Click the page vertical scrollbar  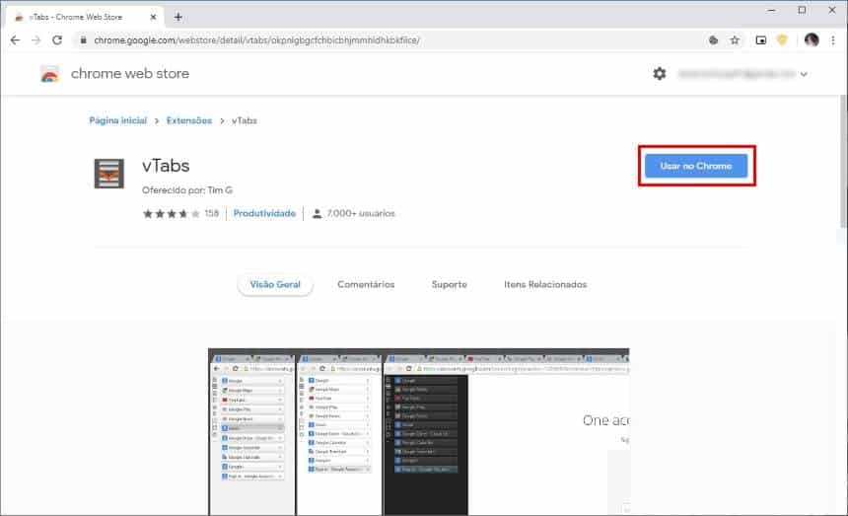[x=844, y=162]
